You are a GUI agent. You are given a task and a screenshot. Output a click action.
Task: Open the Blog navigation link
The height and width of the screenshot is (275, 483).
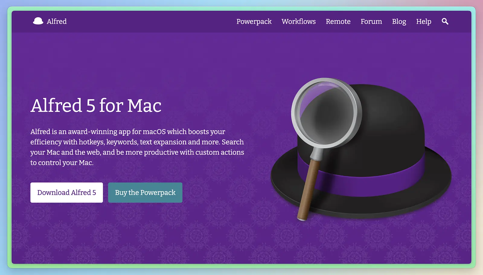click(399, 22)
